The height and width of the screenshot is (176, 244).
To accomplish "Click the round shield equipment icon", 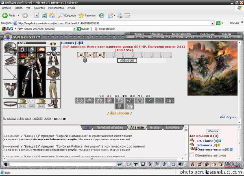I will (x=53, y=72).
